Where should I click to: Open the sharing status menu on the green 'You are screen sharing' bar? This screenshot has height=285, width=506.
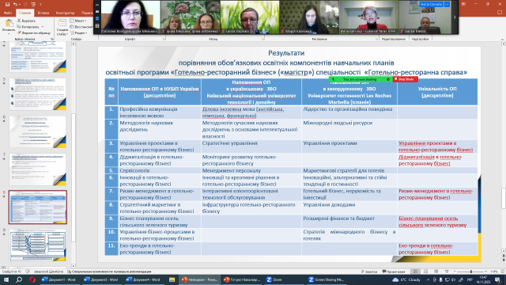click(388, 79)
